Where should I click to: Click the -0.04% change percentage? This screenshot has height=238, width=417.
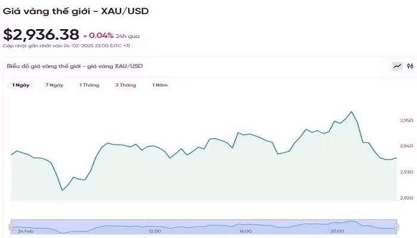(x=101, y=36)
